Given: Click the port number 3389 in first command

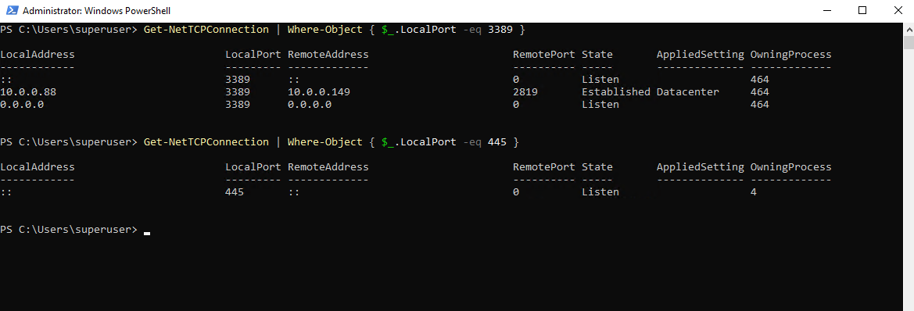Looking at the screenshot, I should coord(500,29).
